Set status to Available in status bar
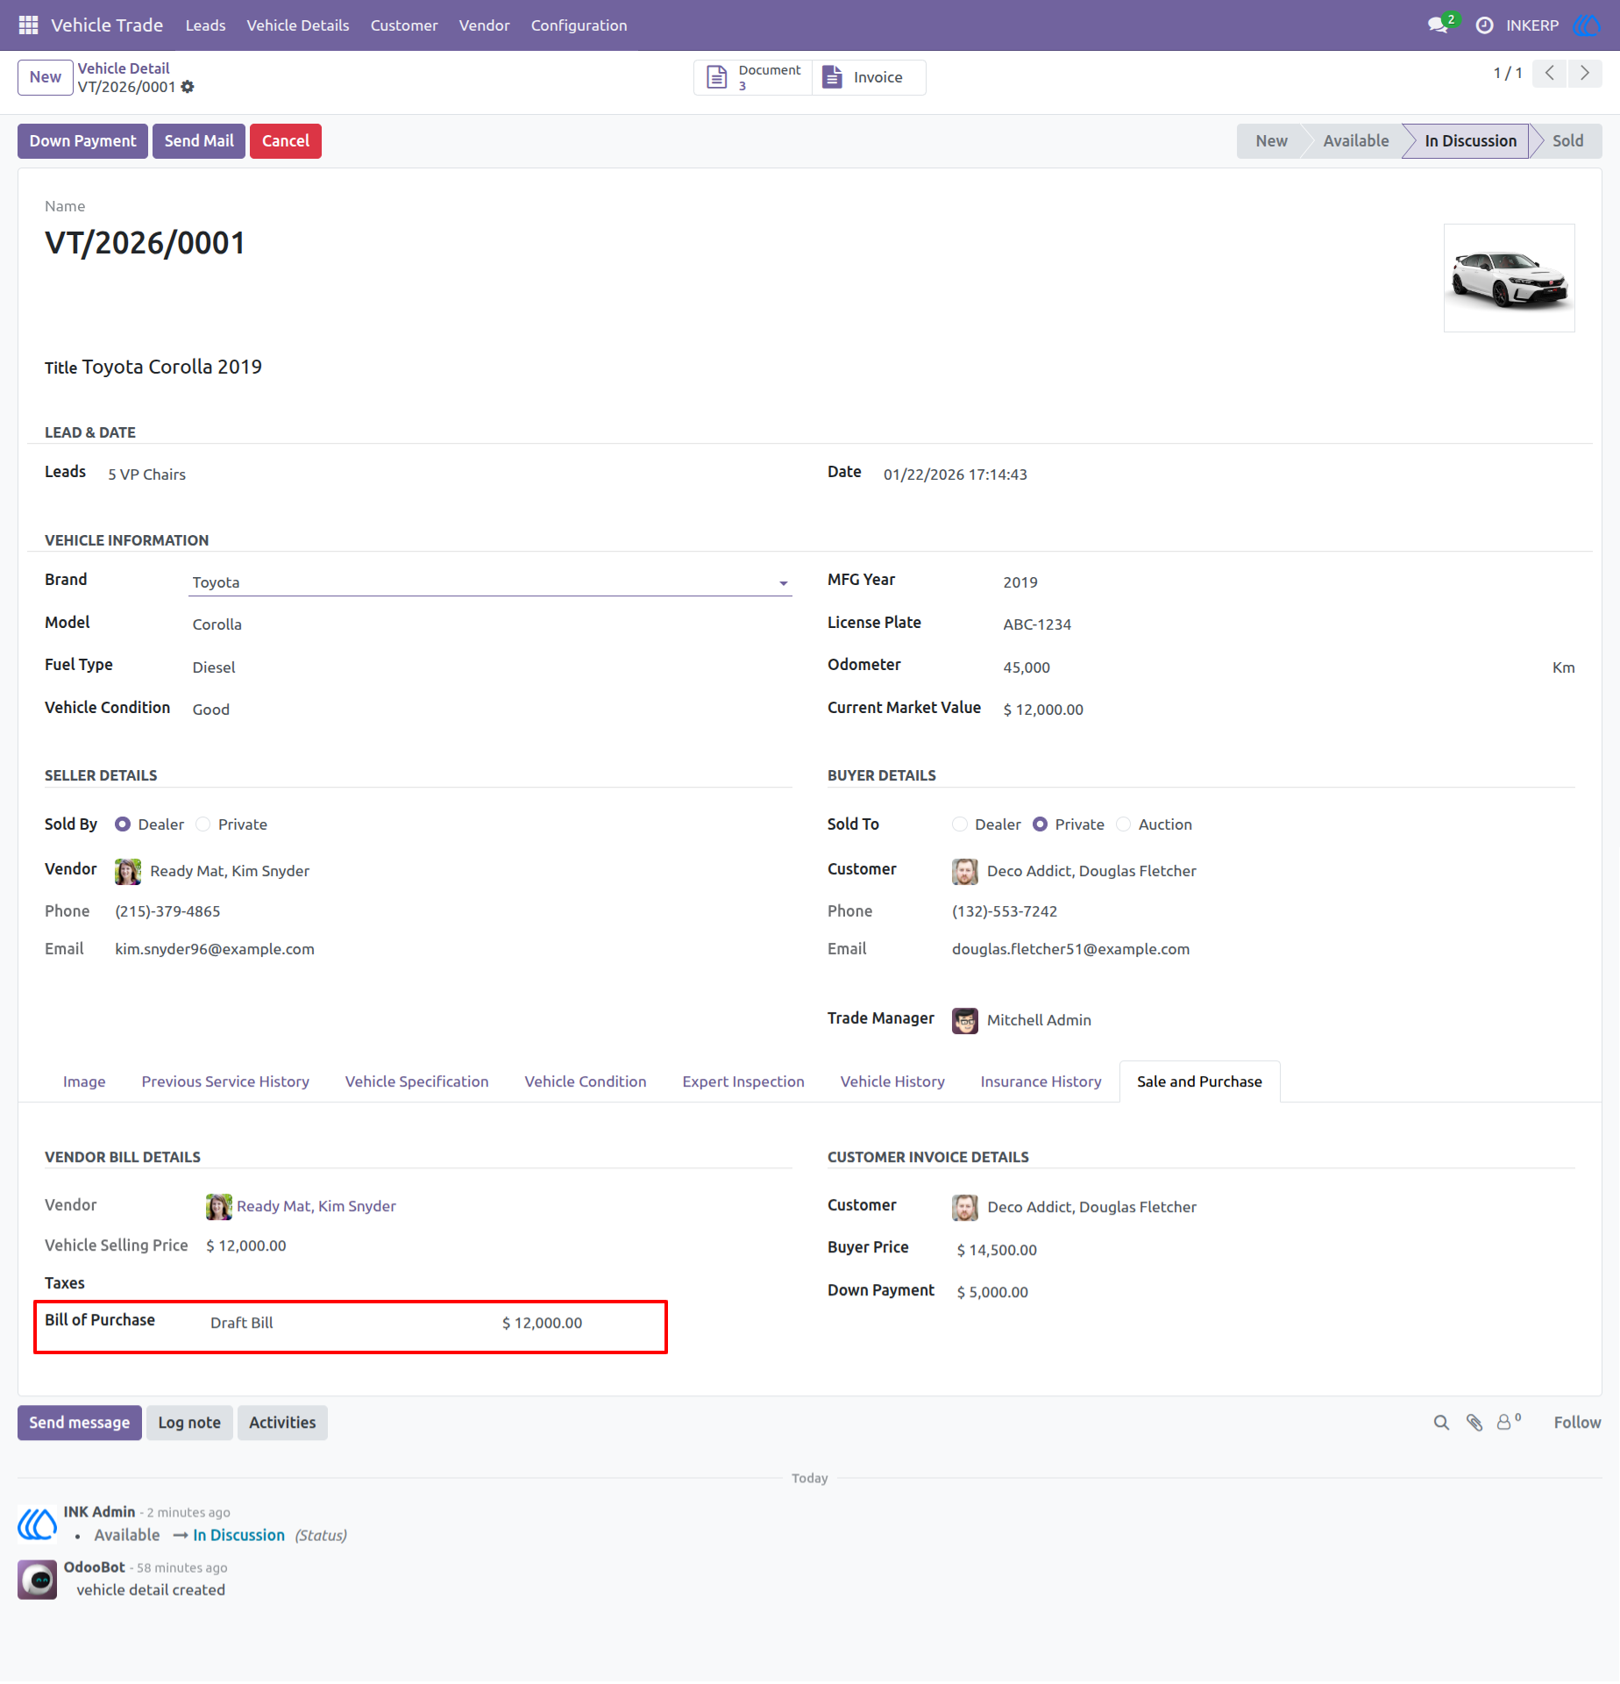Viewport: 1620px width, 1684px height. tap(1356, 141)
